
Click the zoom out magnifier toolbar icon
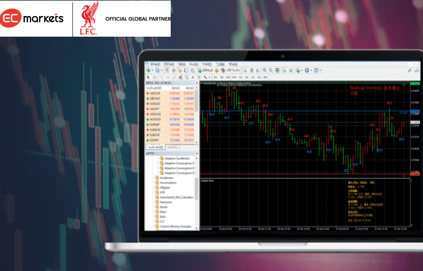pyautogui.click(x=271, y=70)
